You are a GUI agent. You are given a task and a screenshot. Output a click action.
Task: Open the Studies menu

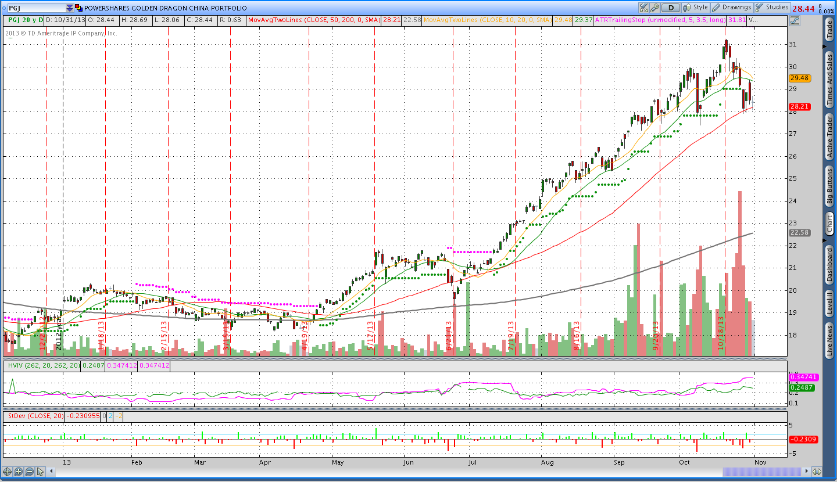tap(772, 8)
